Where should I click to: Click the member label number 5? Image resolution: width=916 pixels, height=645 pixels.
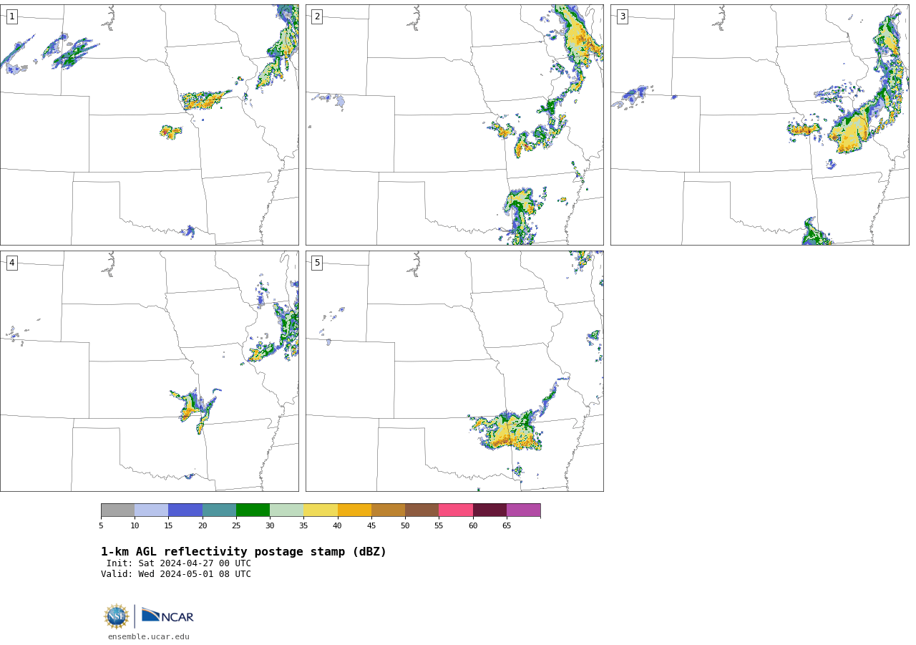[317, 263]
